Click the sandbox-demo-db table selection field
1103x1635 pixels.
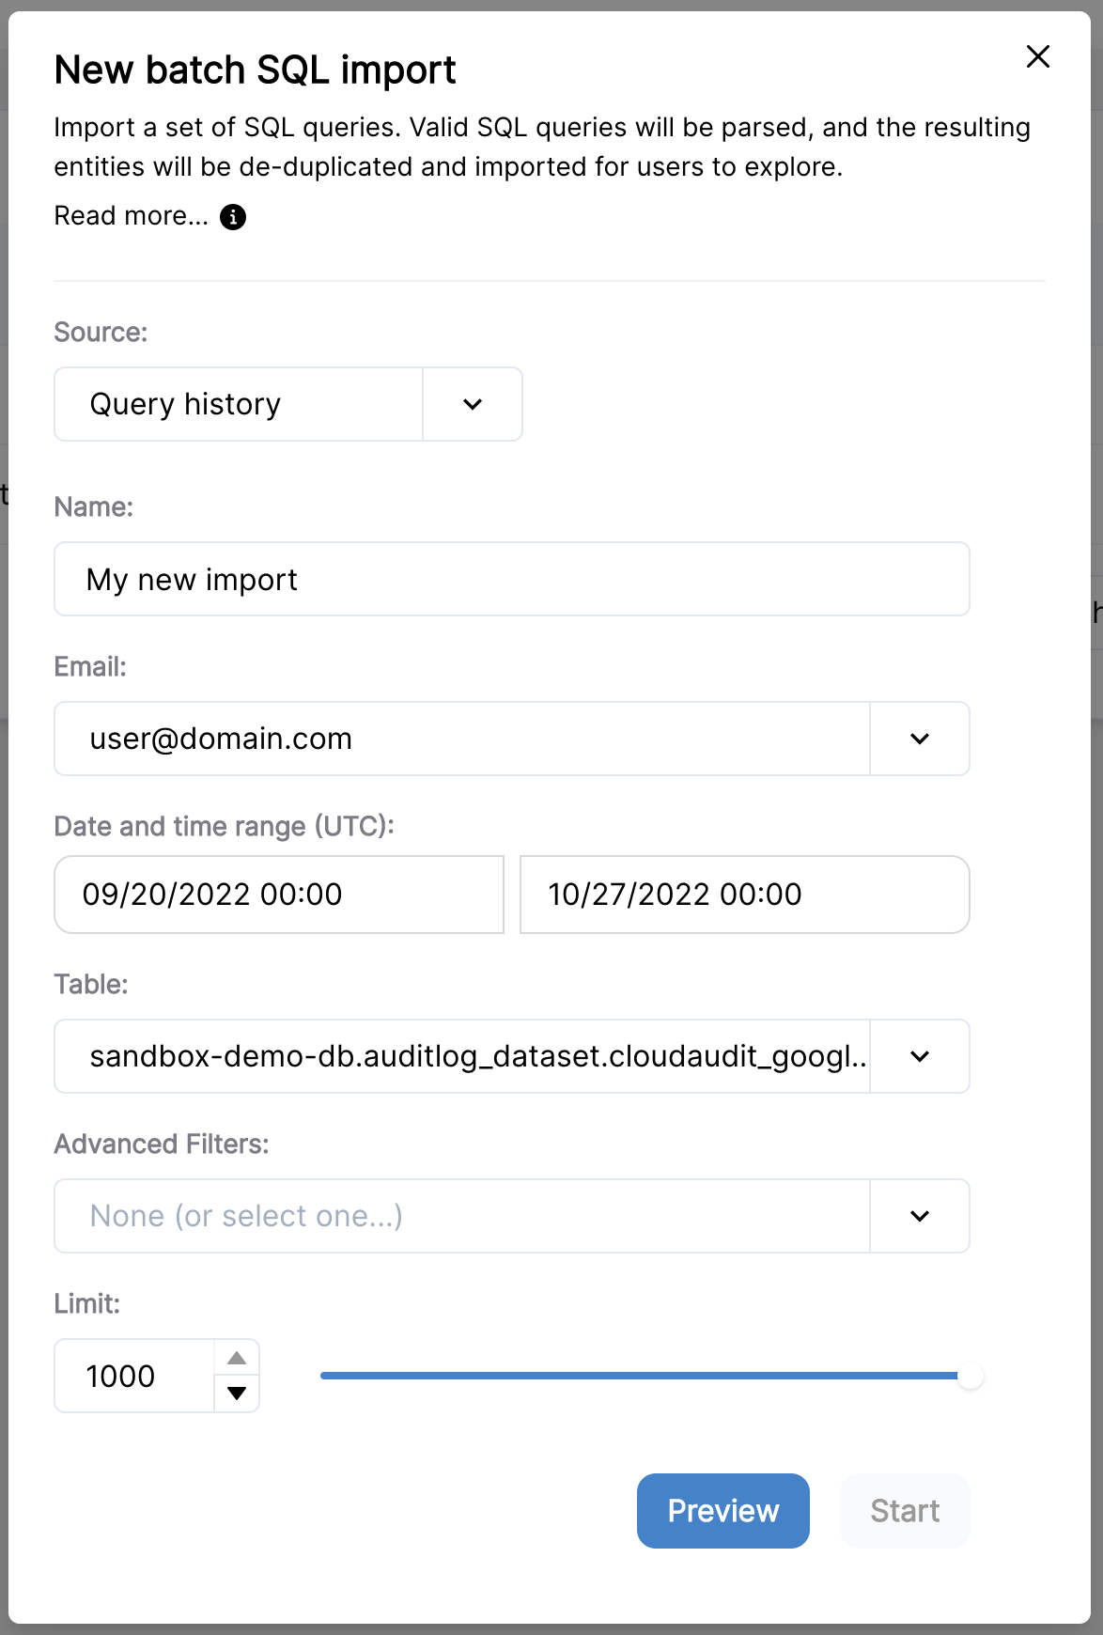(462, 1056)
